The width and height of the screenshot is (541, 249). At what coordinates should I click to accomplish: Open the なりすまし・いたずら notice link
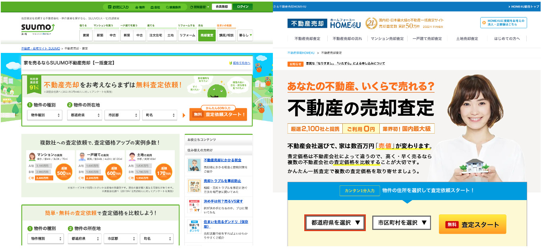click(x=345, y=63)
